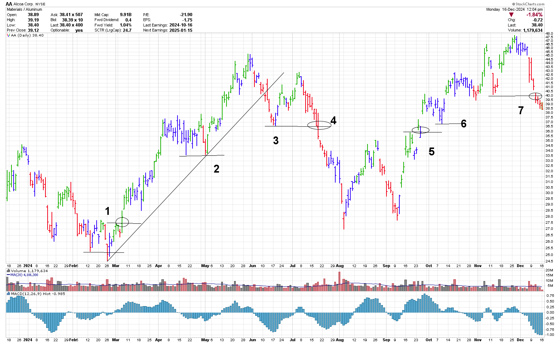Click the red down-triangle price change icon
The height and width of the screenshot is (343, 560).
511,15
